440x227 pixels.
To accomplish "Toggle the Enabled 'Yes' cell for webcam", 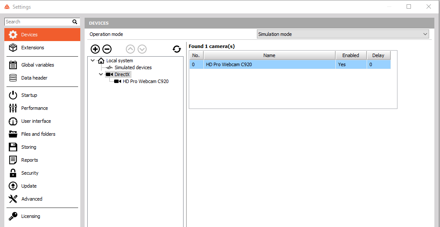I will [x=351, y=64].
